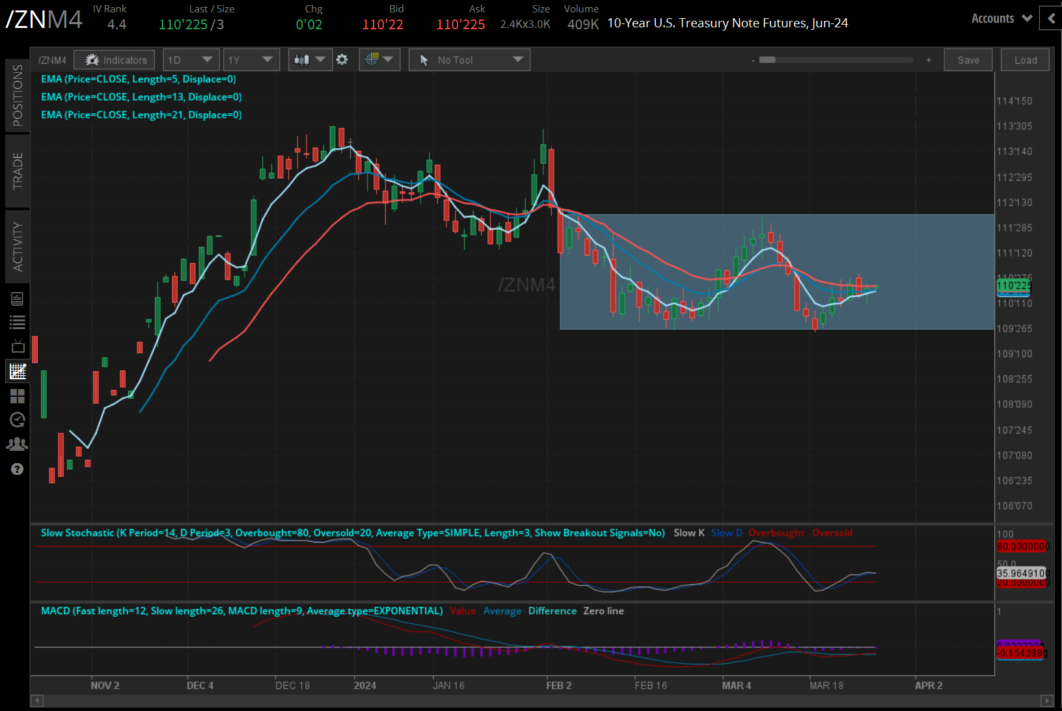The image size is (1062, 711).
Task: Open the crosshair cursor style dropdown
Action: pos(379,60)
